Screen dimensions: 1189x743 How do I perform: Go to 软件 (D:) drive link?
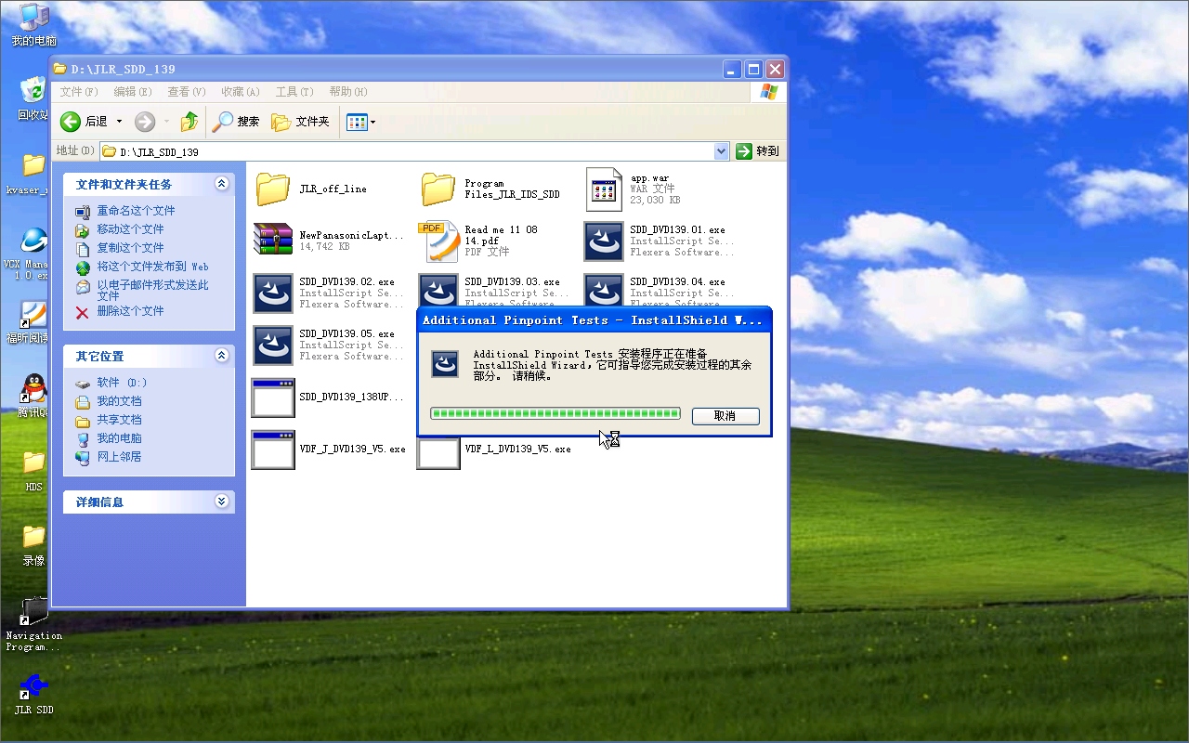coord(122,383)
